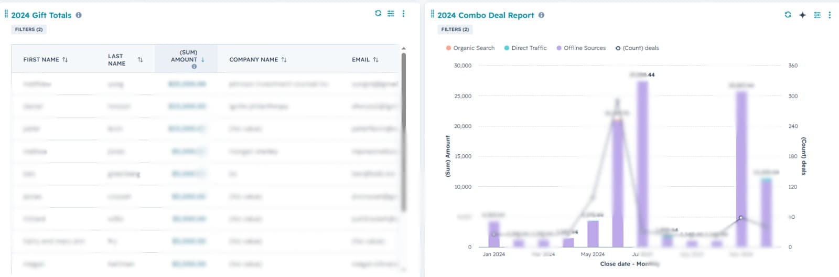
Task: Refresh the 2024 Gift Totals report
Action: pos(378,14)
